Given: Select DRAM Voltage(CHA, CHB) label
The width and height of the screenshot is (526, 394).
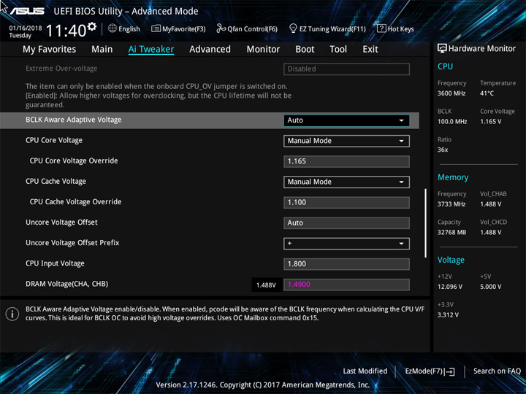Looking at the screenshot, I should coord(66,284).
